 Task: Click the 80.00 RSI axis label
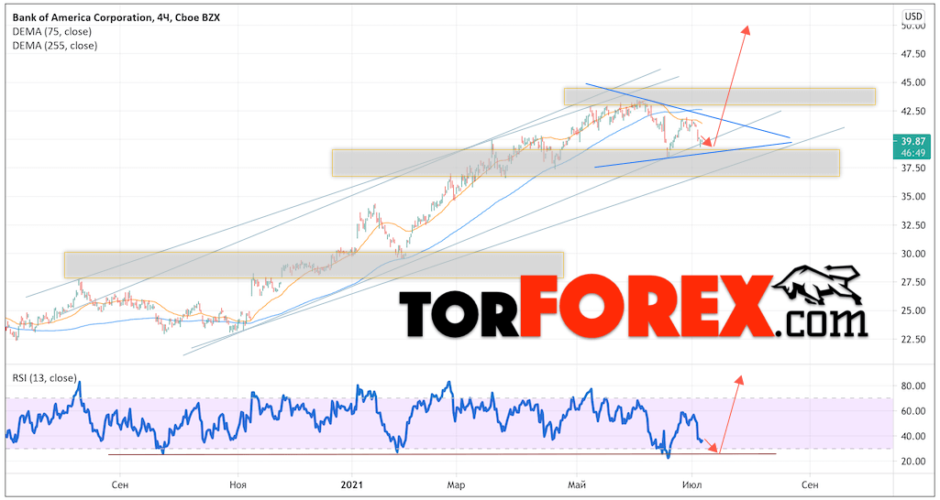[x=913, y=386]
